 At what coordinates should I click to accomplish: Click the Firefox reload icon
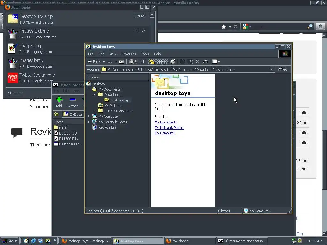pyautogui.click(x=236, y=27)
